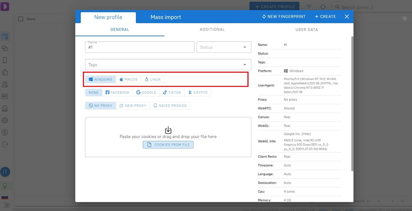Go to the last page arrow

click(x=402, y=201)
